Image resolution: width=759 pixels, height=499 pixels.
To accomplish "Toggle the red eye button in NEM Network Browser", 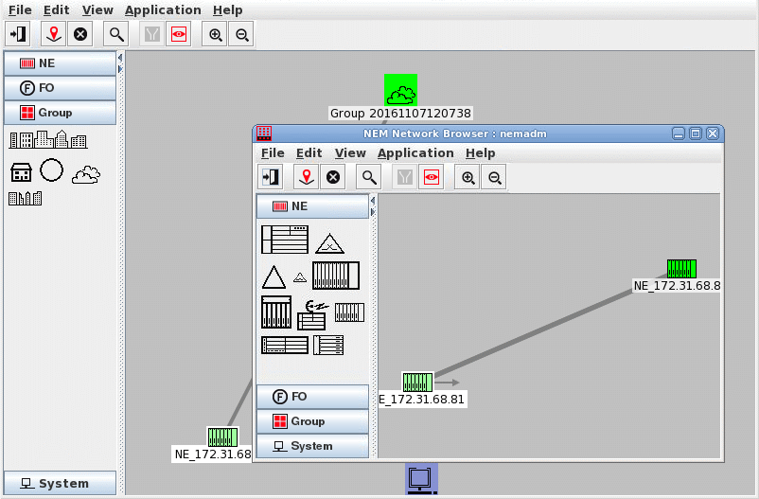I will (x=432, y=177).
